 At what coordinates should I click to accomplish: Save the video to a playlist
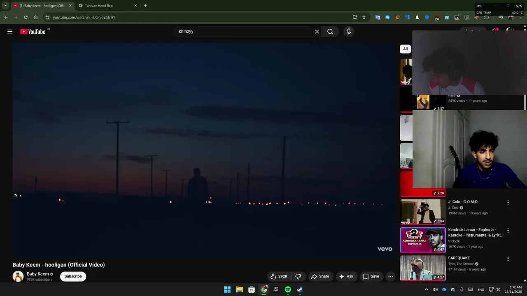(371, 276)
